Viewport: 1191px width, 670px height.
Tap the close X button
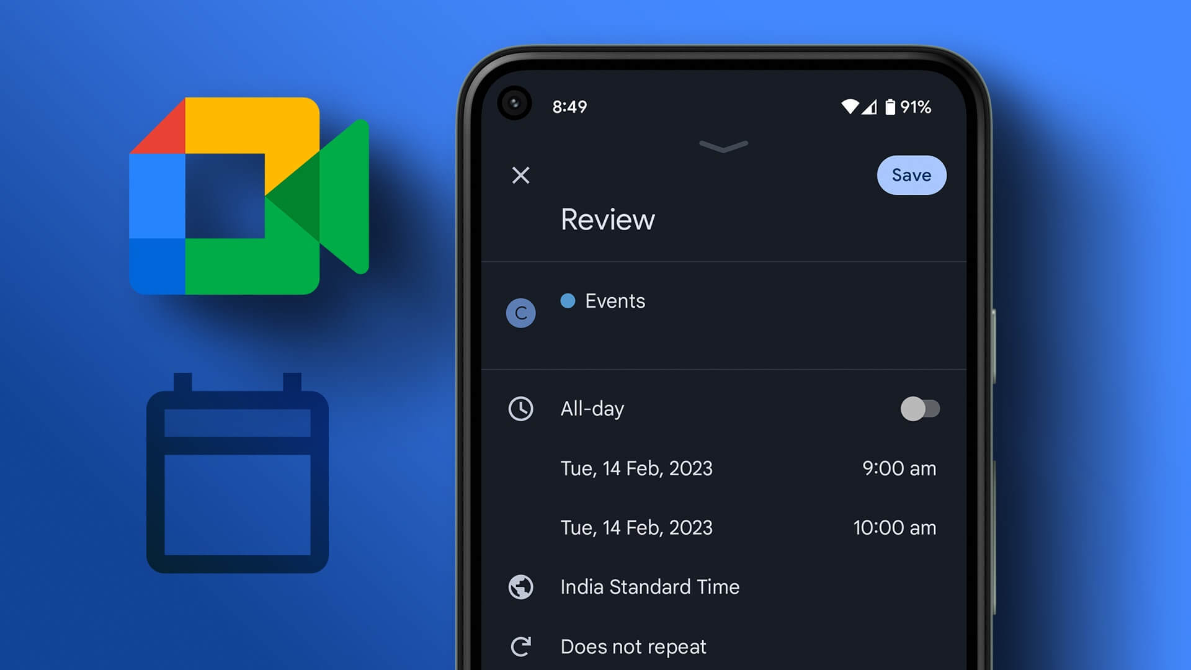pos(521,175)
